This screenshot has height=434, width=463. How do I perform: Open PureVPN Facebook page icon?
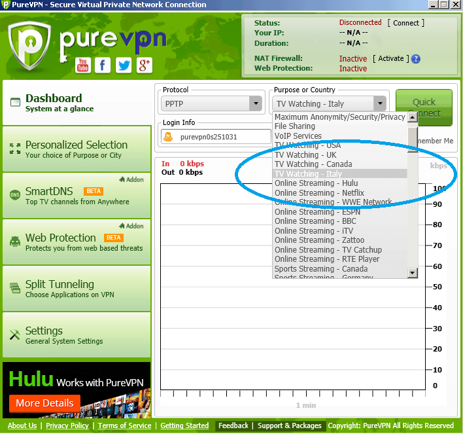(103, 65)
